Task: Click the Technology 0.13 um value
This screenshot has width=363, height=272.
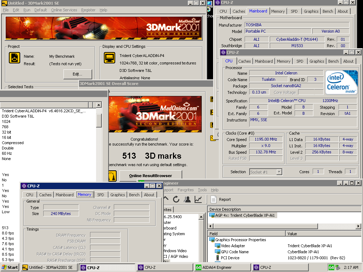Action: (x=259, y=92)
